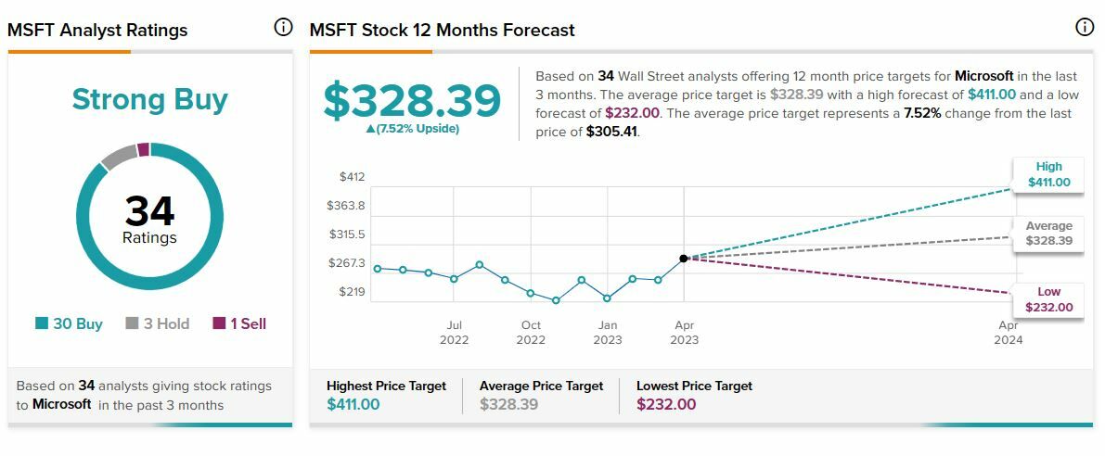Viewport: 1105px width, 456px height.
Task: Click the Highest Price Target value $411.00
Action: (x=353, y=404)
